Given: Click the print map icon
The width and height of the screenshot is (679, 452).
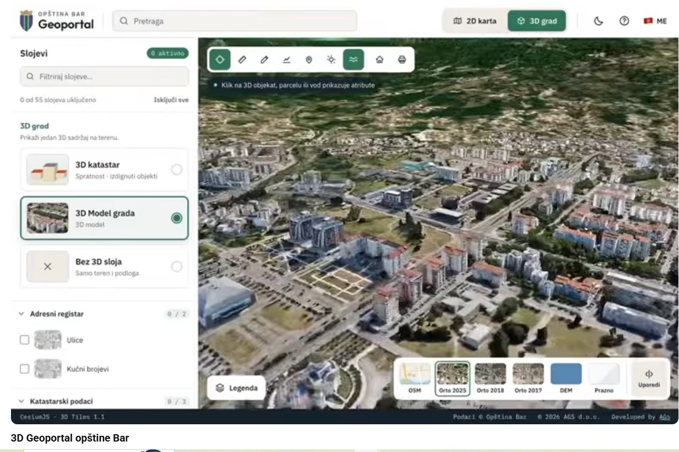Looking at the screenshot, I should [402, 60].
